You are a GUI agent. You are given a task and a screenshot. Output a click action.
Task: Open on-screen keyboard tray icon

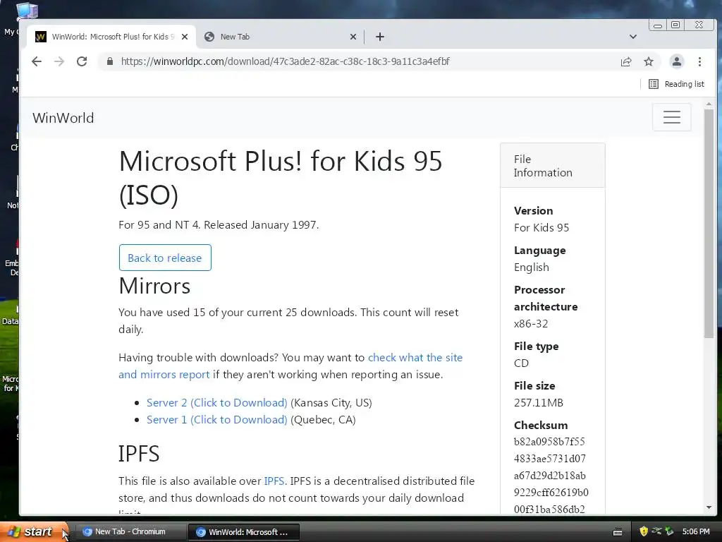tap(618, 532)
